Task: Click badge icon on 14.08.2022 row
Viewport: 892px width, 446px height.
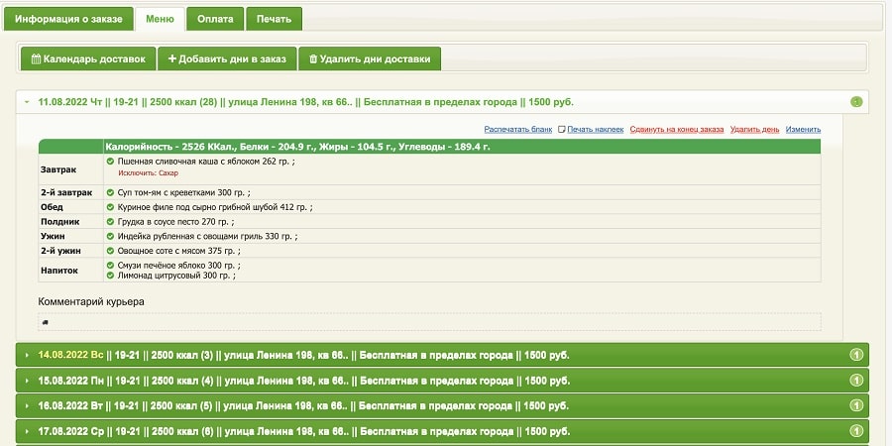Action: pos(856,355)
